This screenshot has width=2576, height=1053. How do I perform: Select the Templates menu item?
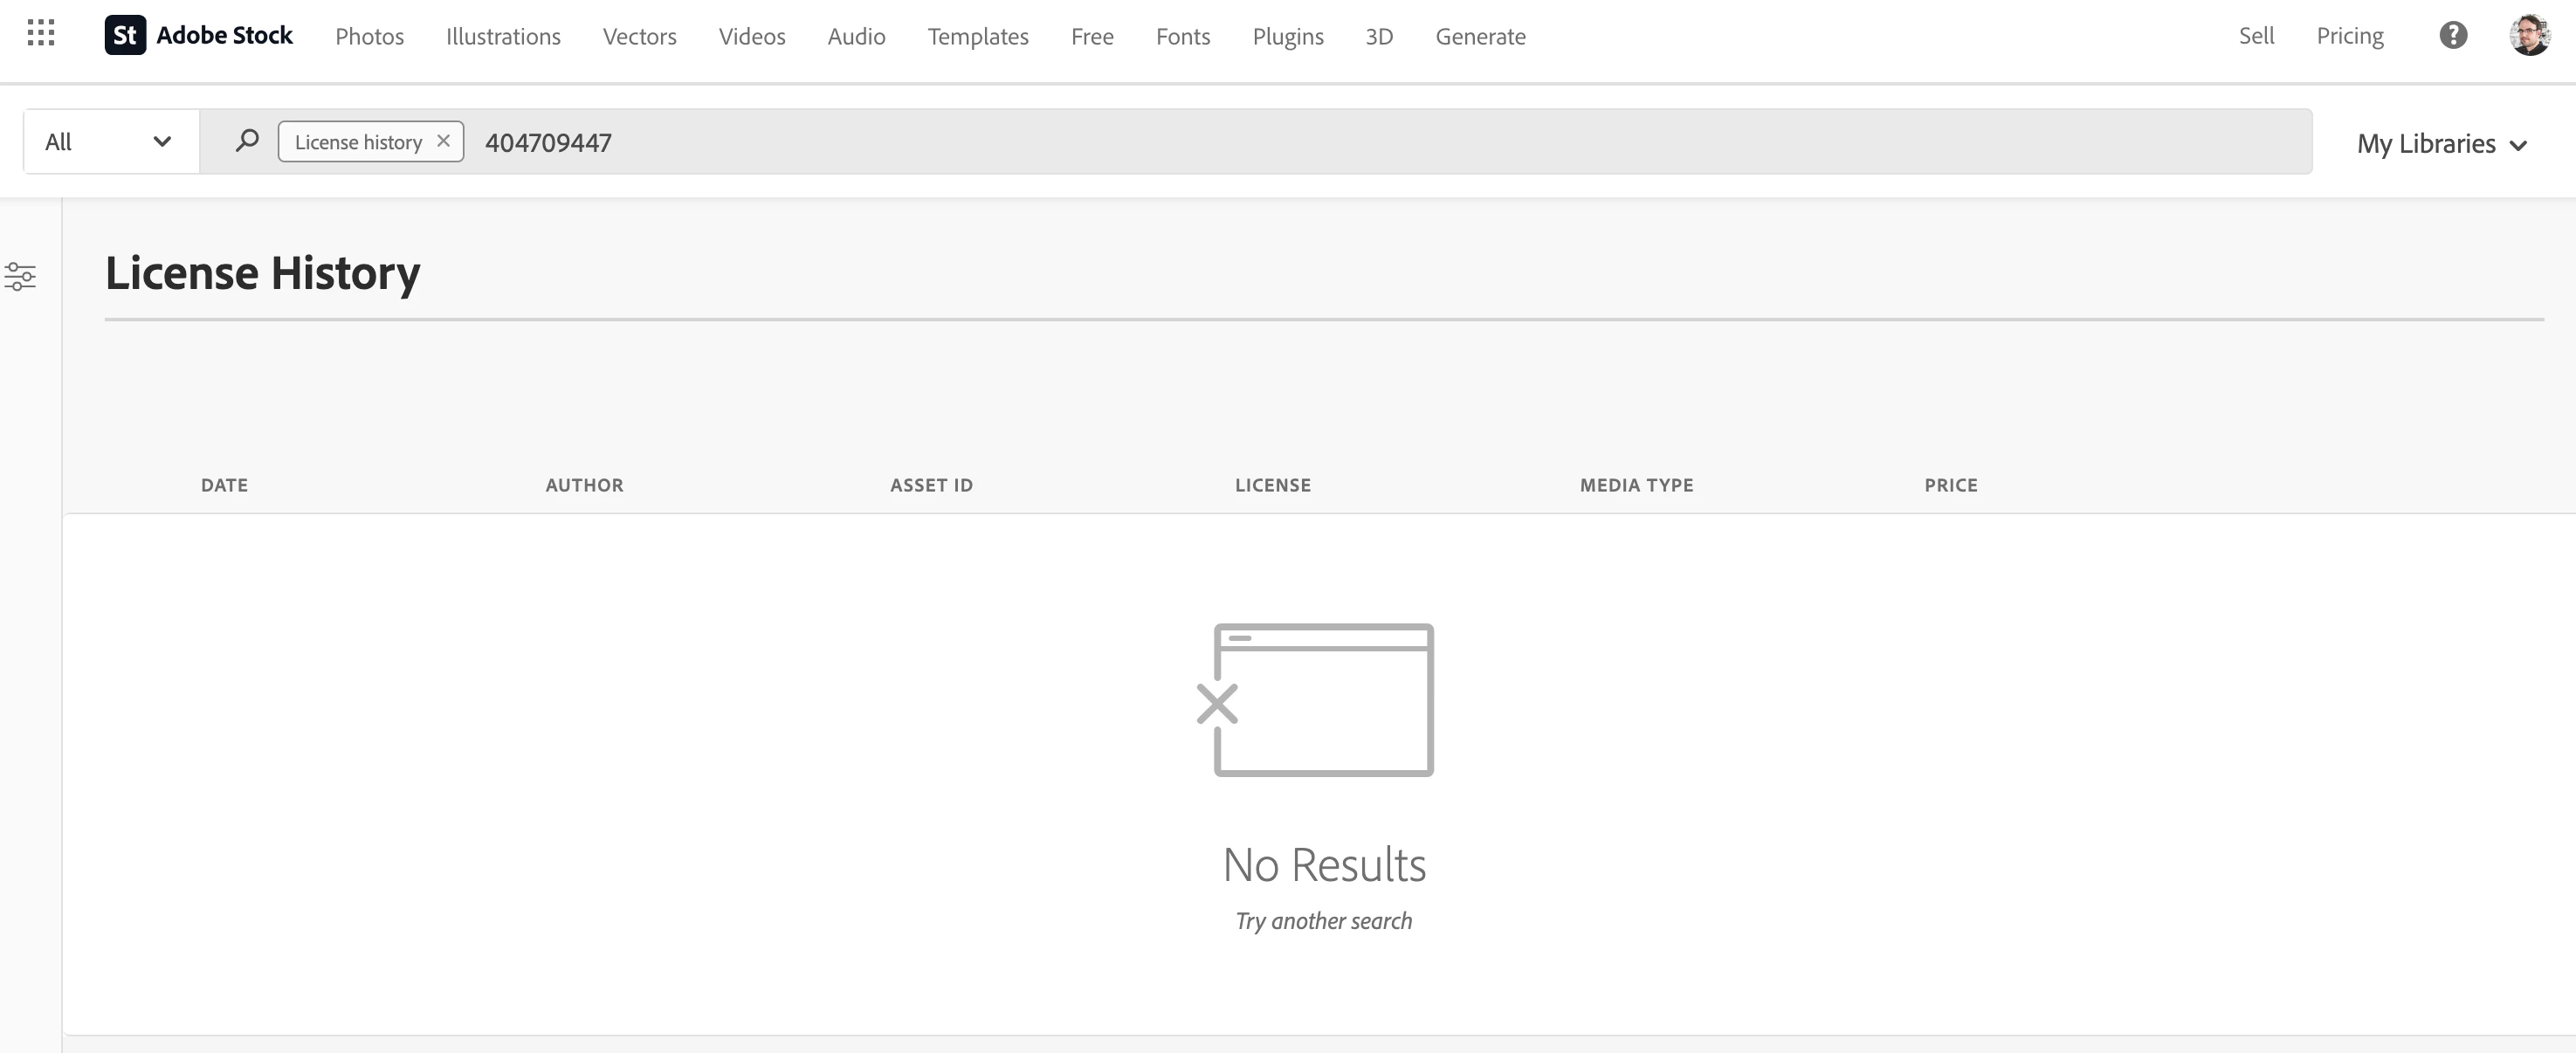(x=977, y=37)
